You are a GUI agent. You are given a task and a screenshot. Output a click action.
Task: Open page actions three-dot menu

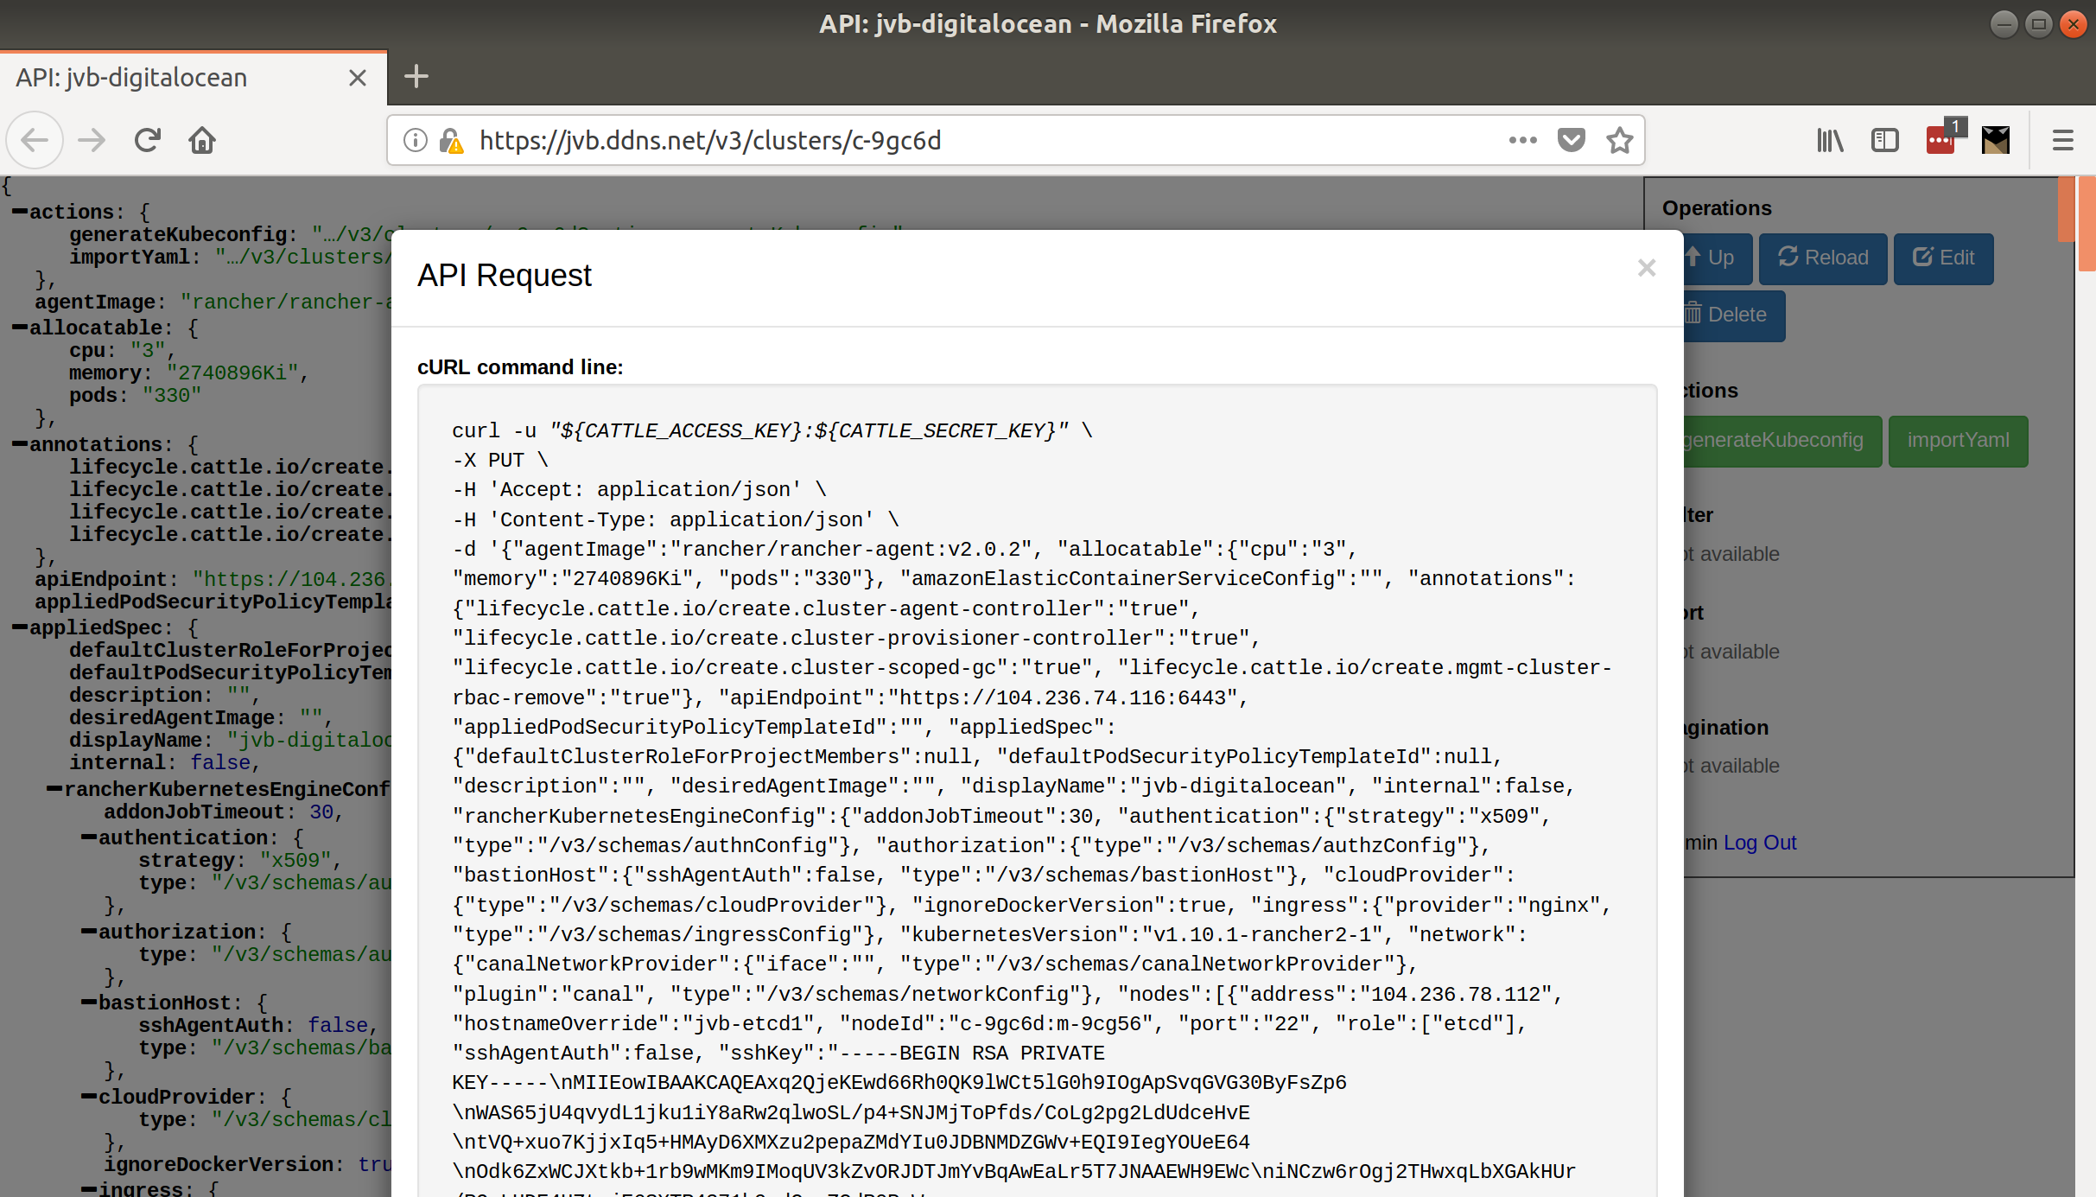1522,140
